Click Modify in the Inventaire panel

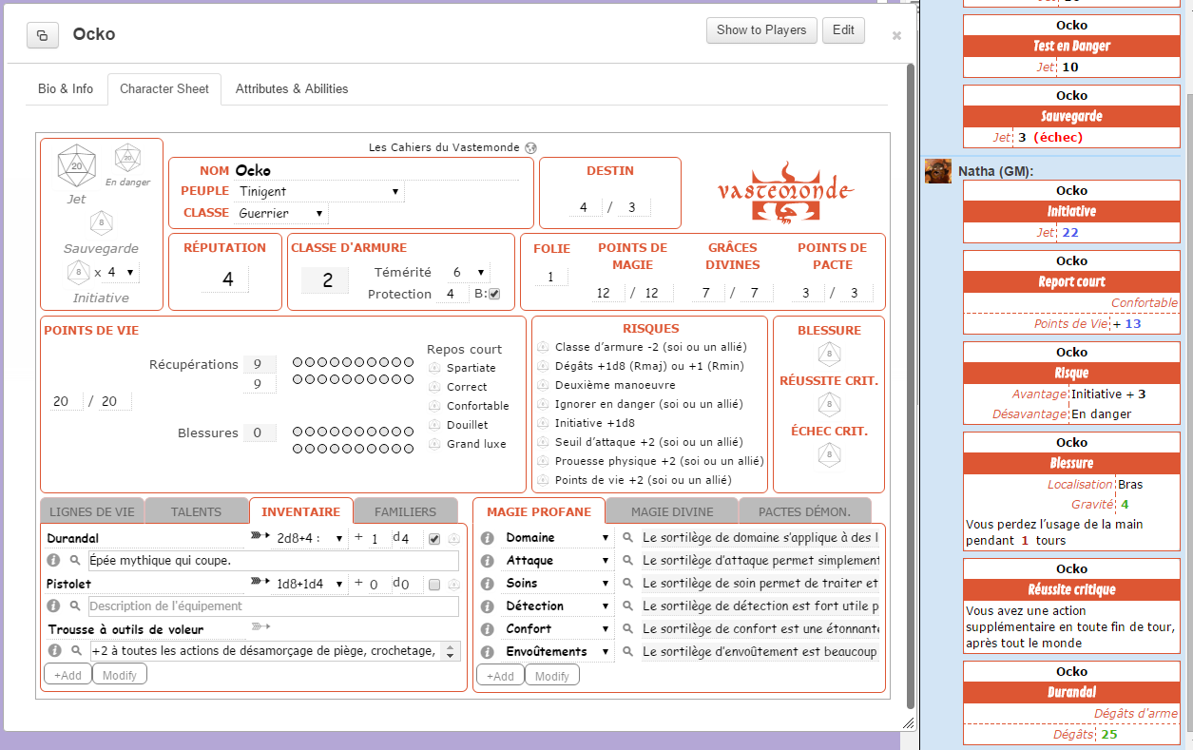pos(120,675)
